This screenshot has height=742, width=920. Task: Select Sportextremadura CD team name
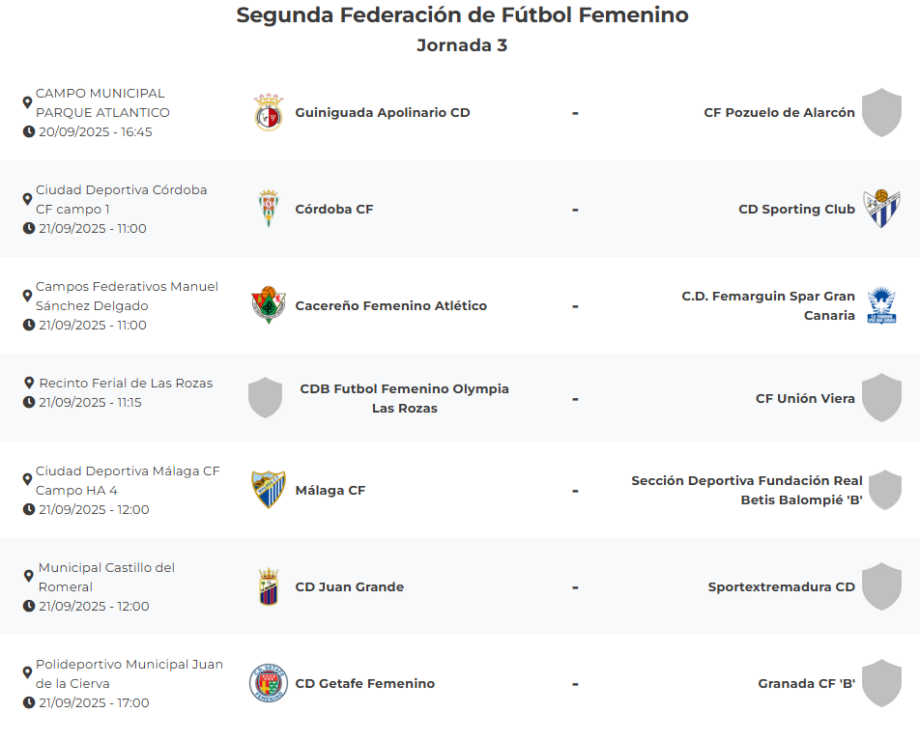click(781, 586)
